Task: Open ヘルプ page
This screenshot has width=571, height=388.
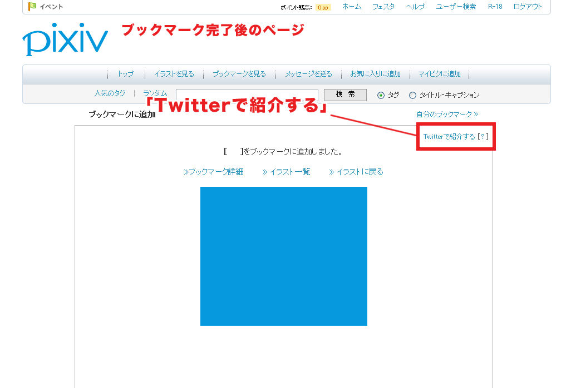Action: 415,7
